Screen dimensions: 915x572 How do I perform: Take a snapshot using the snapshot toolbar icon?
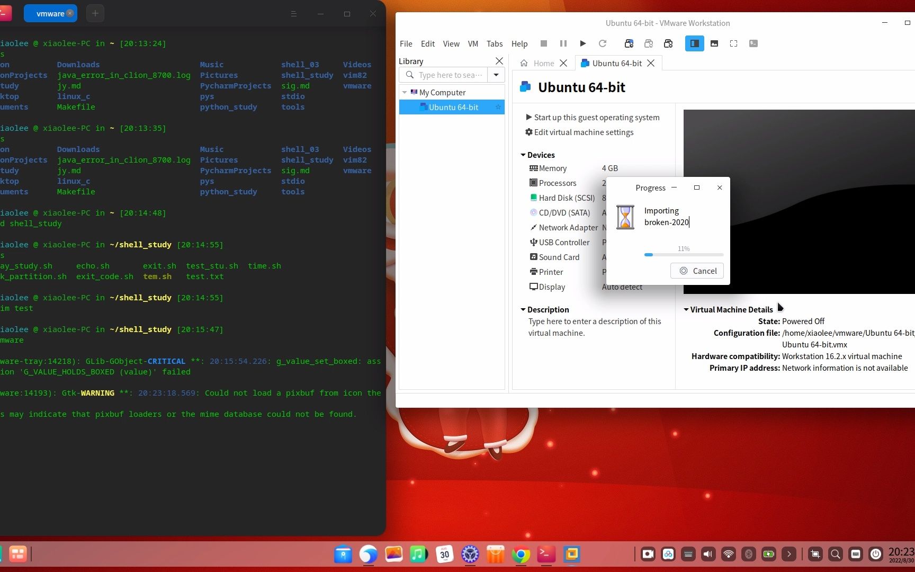629,43
